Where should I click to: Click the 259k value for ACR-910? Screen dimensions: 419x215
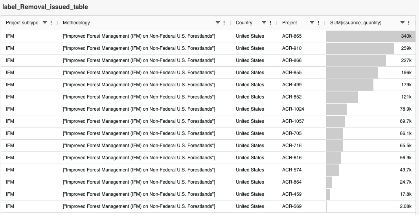(x=406, y=48)
